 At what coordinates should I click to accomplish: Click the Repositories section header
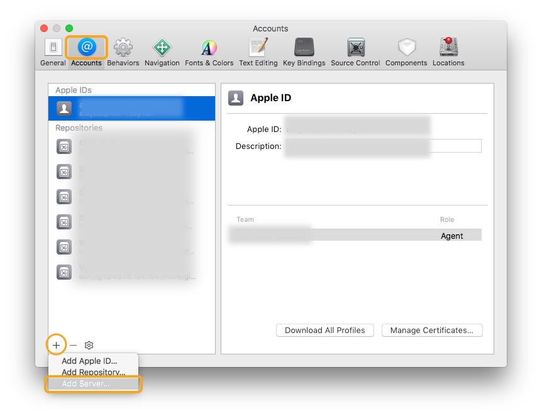[79, 128]
